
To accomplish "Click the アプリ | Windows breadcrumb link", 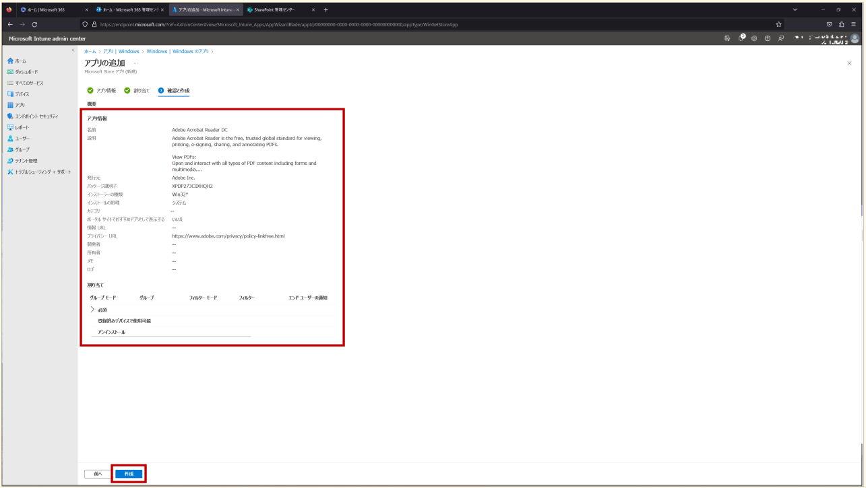I will 121,51.
